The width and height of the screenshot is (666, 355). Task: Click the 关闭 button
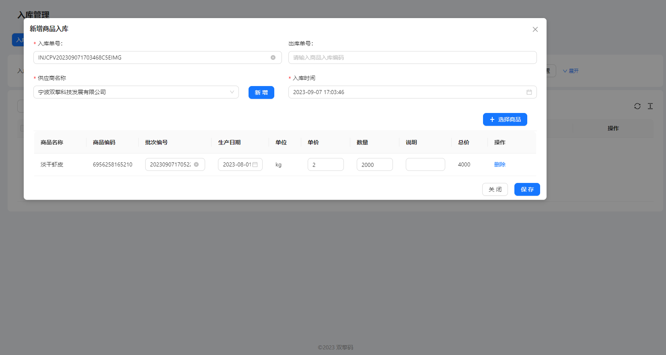495,189
